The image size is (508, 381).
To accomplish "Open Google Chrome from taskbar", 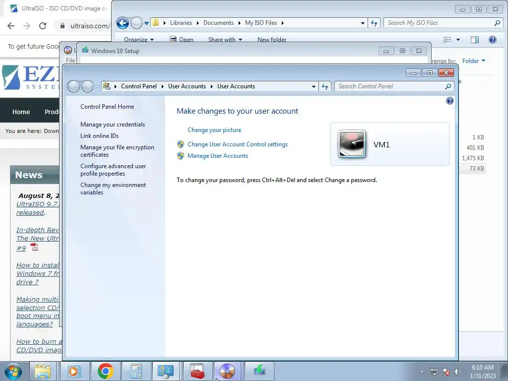I will click(105, 371).
